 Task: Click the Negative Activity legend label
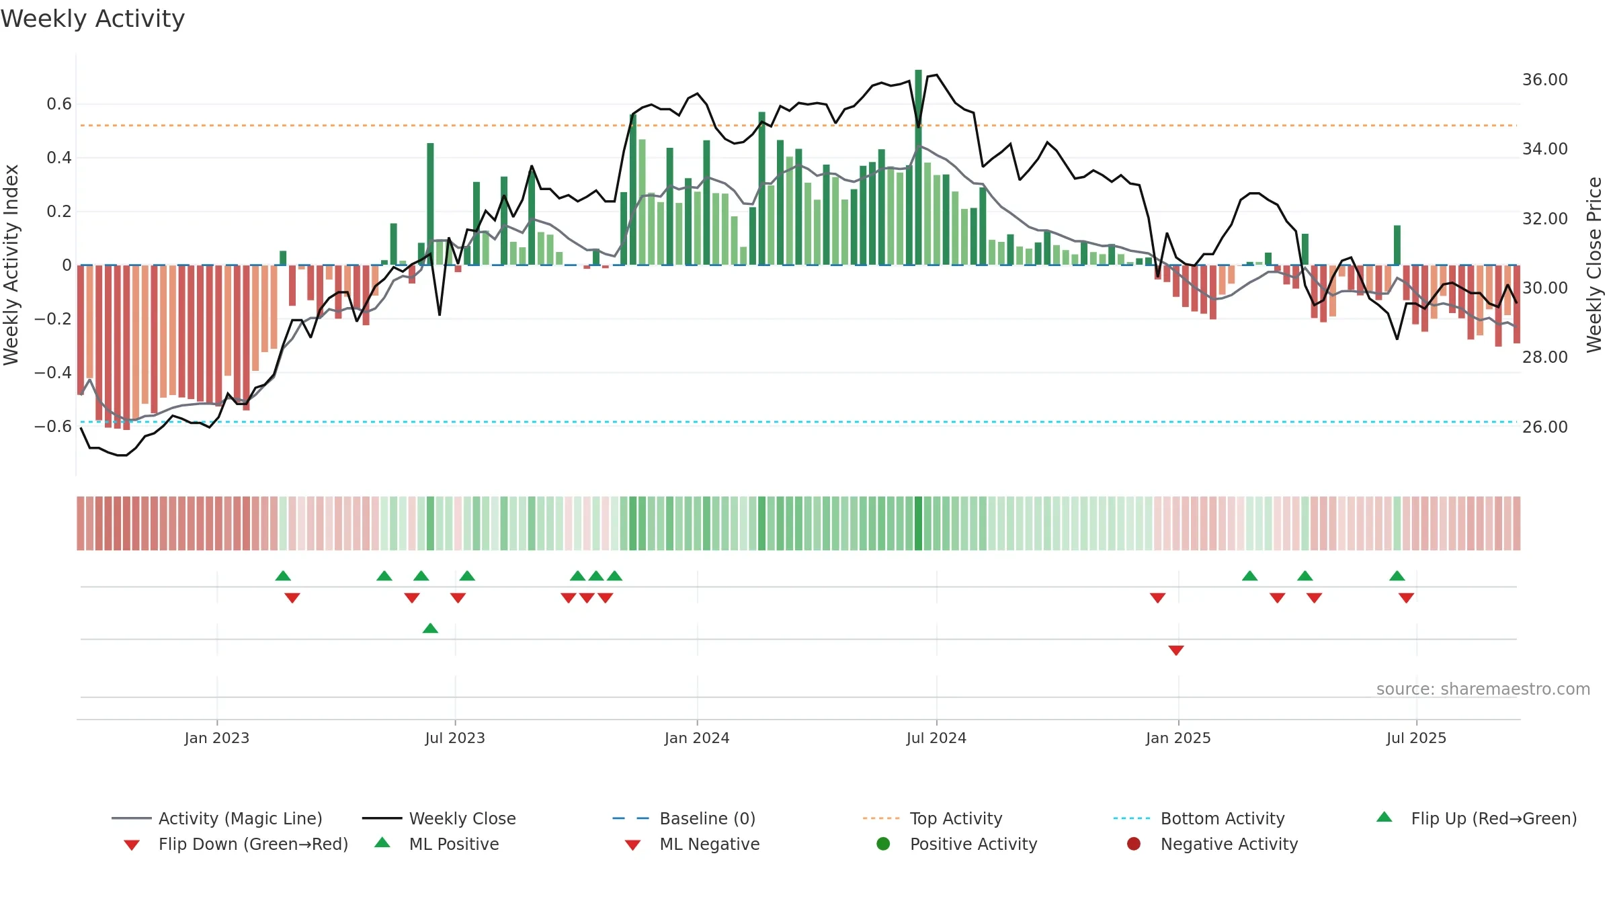pyautogui.click(x=1229, y=844)
